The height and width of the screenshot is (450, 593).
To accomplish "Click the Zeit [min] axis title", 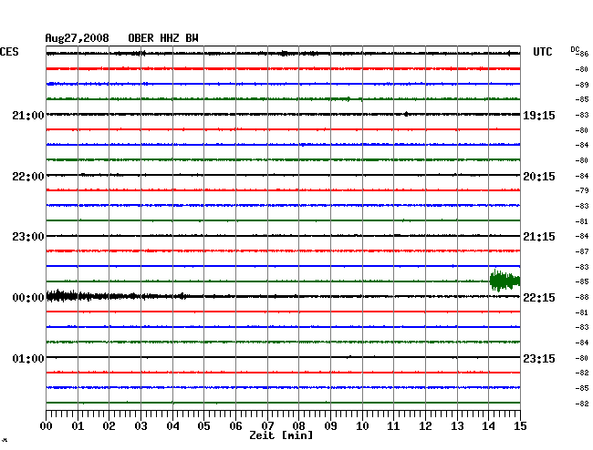I will pos(281,435).
